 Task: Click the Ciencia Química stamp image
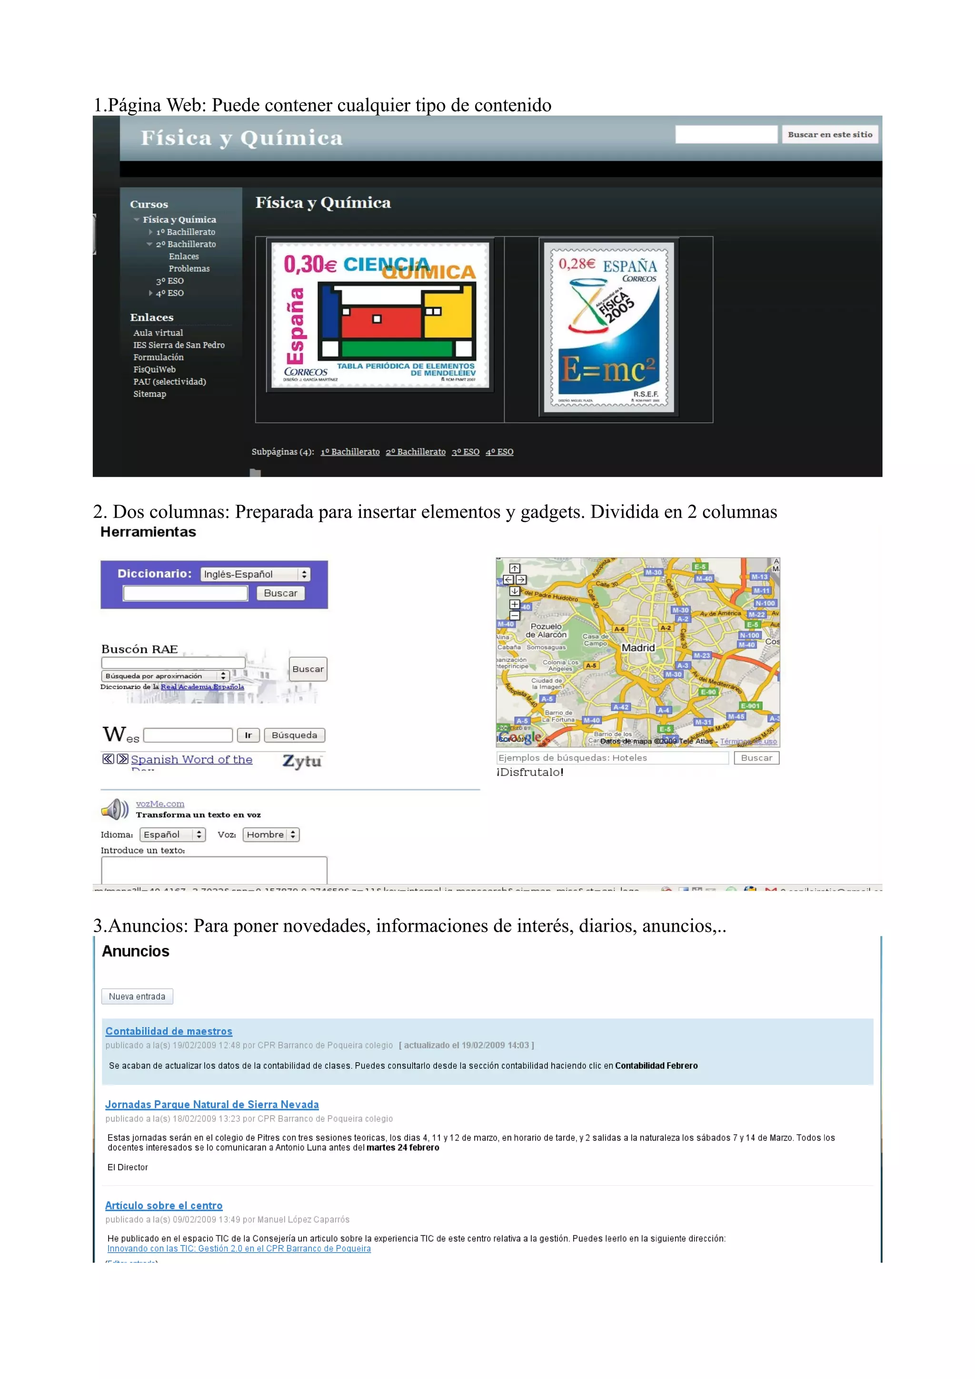[x=380, y=315]
